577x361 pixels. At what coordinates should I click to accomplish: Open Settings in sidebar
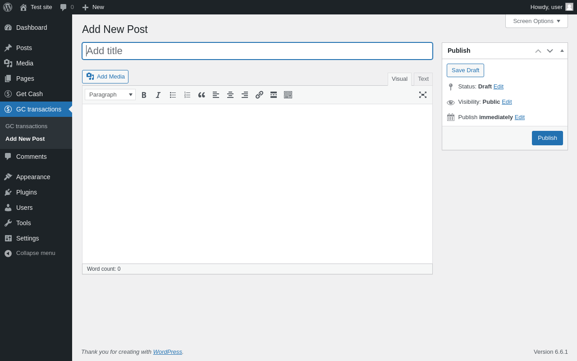pyautogui.click(x=36, y=238)
